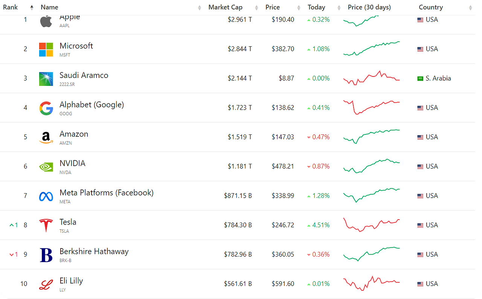Sort table by Rank column
Screen dimensions: 482x299
[x=11, y=7]
